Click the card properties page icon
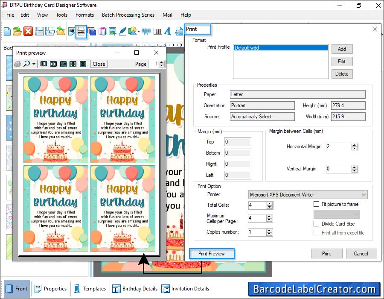The image size is (384, 299). 71,31
